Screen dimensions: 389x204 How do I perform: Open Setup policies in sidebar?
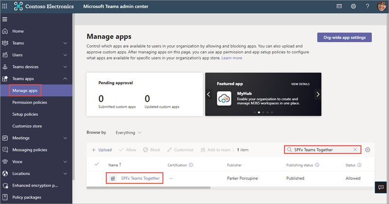(25, 114)
